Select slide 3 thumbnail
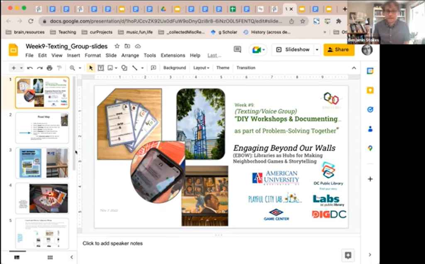The height and width of the screenshot is (264, 425). click(x=42, y=163)
